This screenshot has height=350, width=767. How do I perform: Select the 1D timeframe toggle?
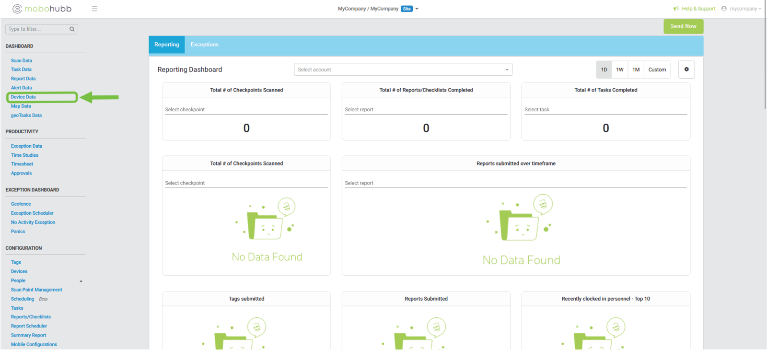coord(604,70)
